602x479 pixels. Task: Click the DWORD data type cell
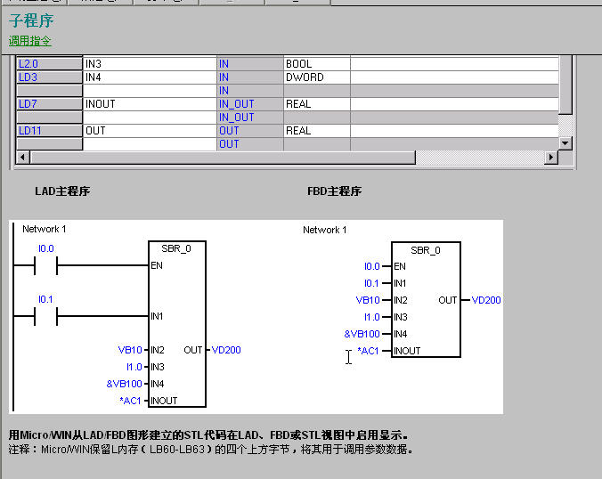(316, 77)
